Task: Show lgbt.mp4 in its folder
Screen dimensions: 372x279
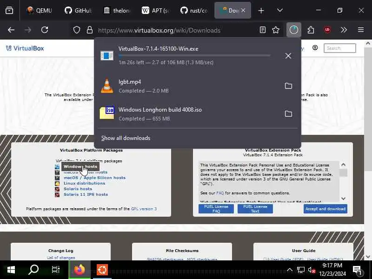Action: (x=288, y=86)
